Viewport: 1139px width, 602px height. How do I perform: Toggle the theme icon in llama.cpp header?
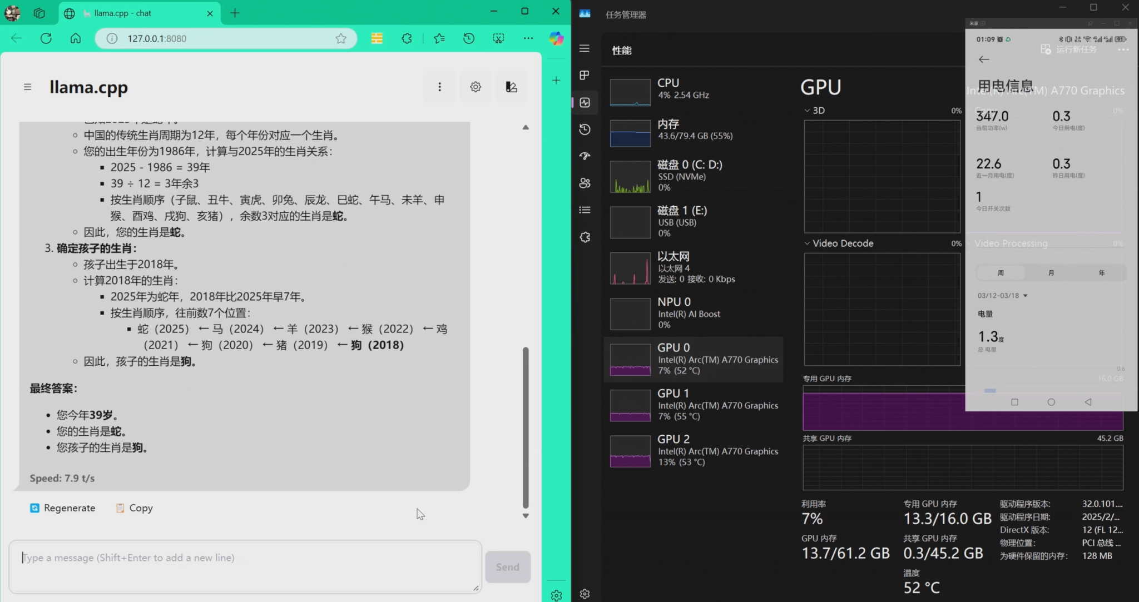[x=511, y=87]
